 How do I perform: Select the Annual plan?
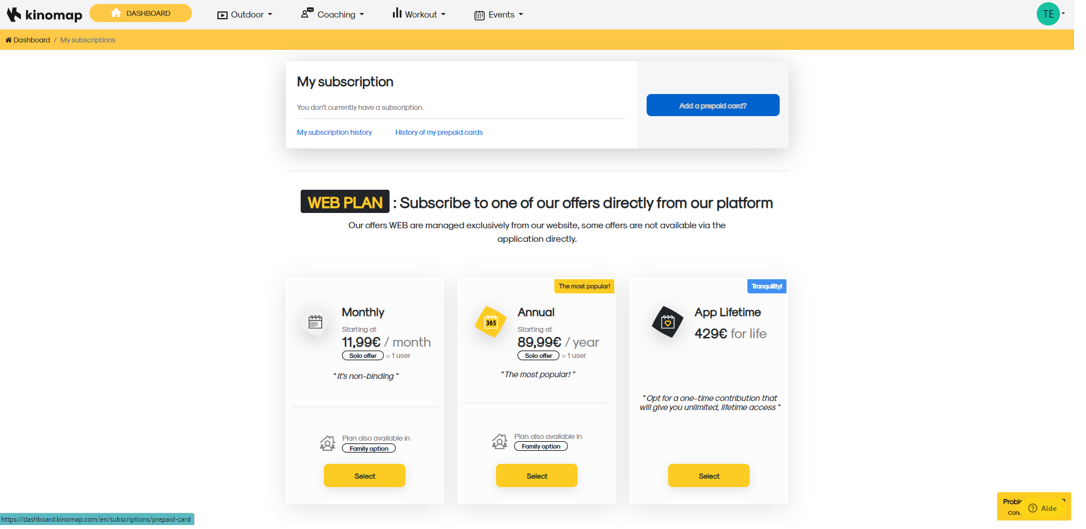click(x=536, y=476)
